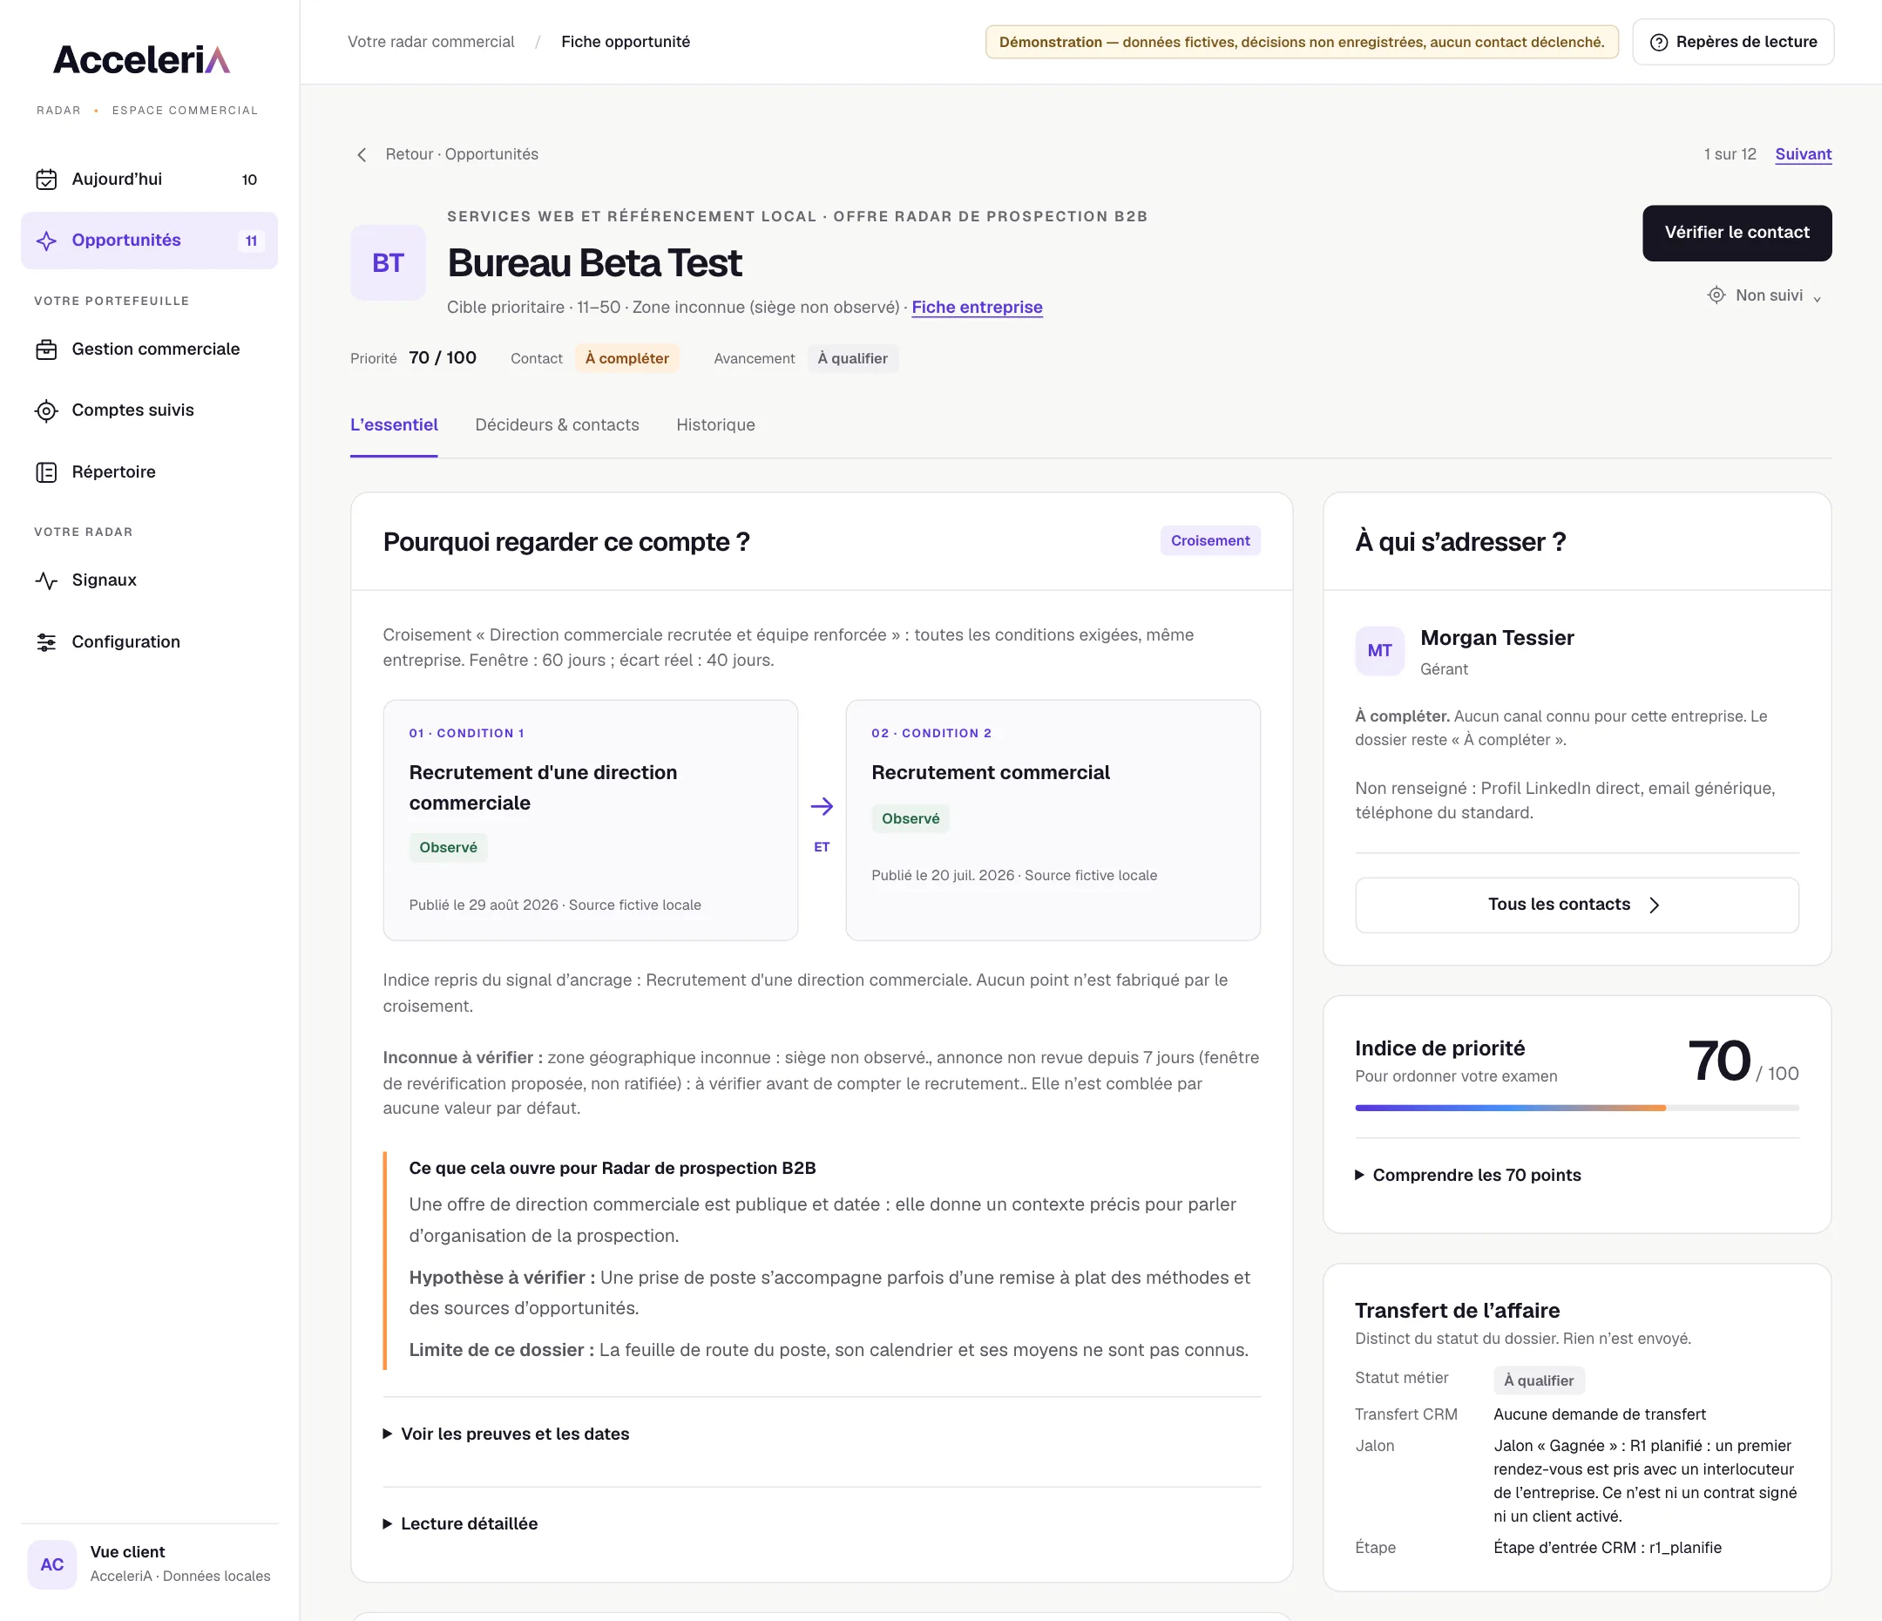Open Aujourd'hui in the sidebar
The width and height of the screenshot is (1882, 1621).
(x=149, y=179)
